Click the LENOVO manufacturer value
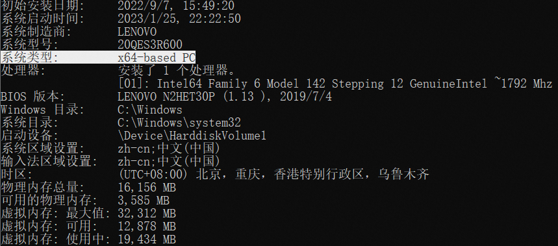Viewport: 558px width, 246px height. (137, 32)
